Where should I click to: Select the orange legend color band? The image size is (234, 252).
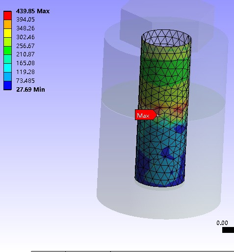(7, 25)
